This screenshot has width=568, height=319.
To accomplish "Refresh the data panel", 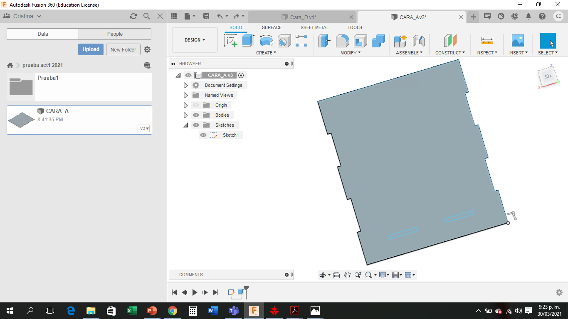I will [133, 16].
